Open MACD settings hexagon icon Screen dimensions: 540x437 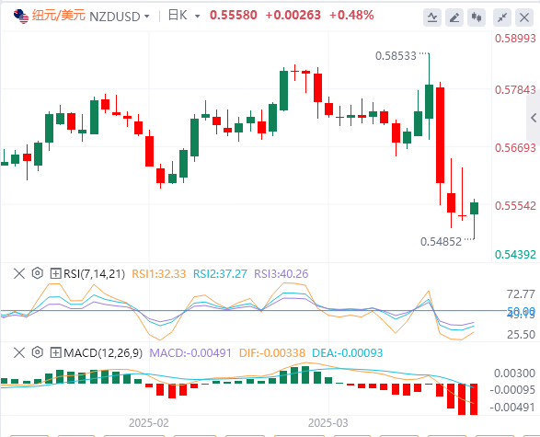[x=37, y=352]
